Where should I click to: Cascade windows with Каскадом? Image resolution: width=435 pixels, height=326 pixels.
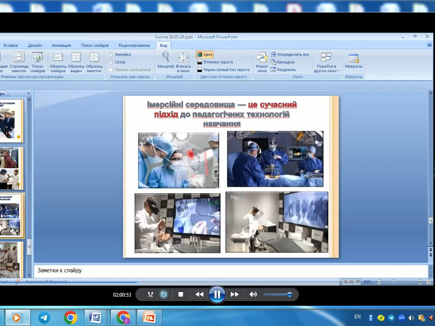[282, 62]
